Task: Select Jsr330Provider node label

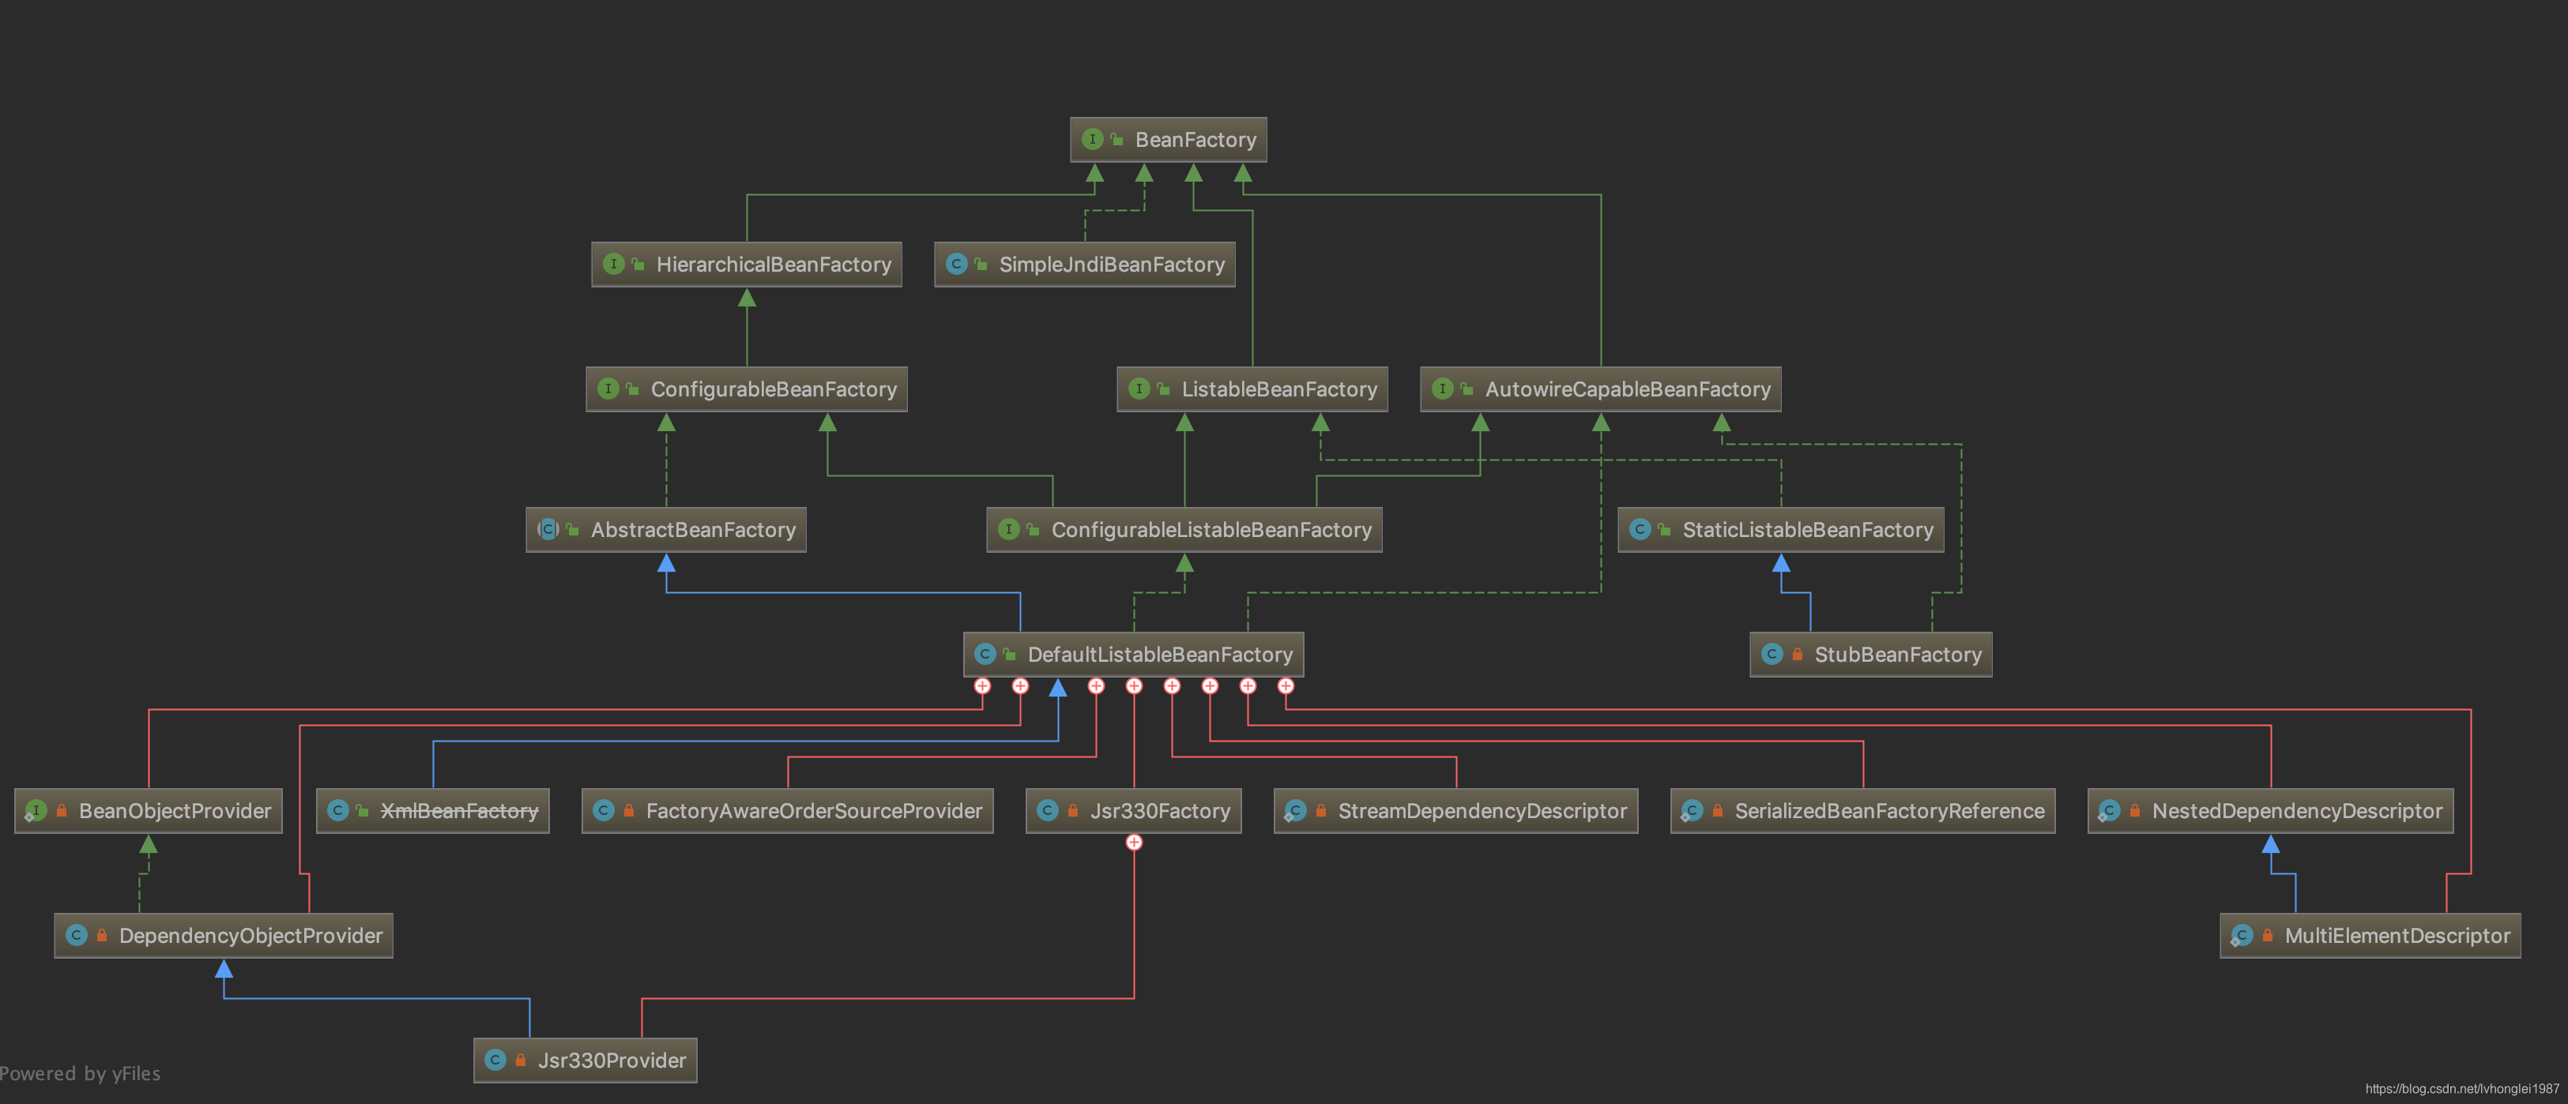Action: tap(611, 1060)
